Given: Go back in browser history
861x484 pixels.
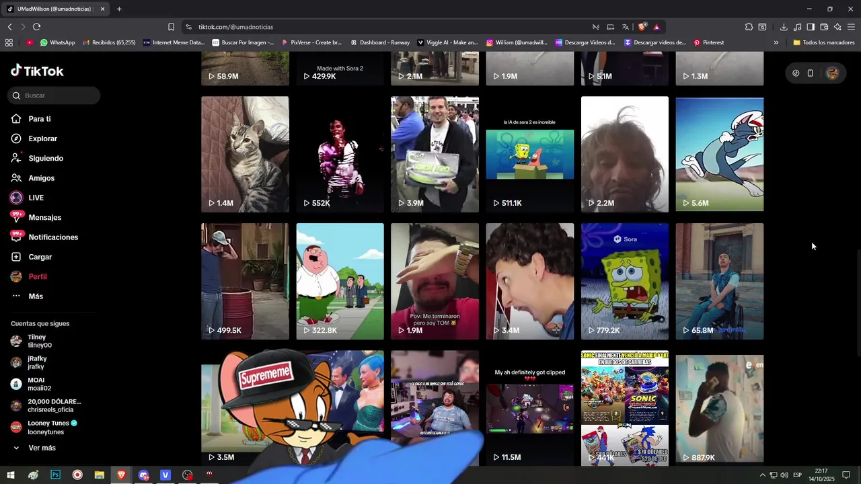Looking at the screenshot, I should 9,27.
